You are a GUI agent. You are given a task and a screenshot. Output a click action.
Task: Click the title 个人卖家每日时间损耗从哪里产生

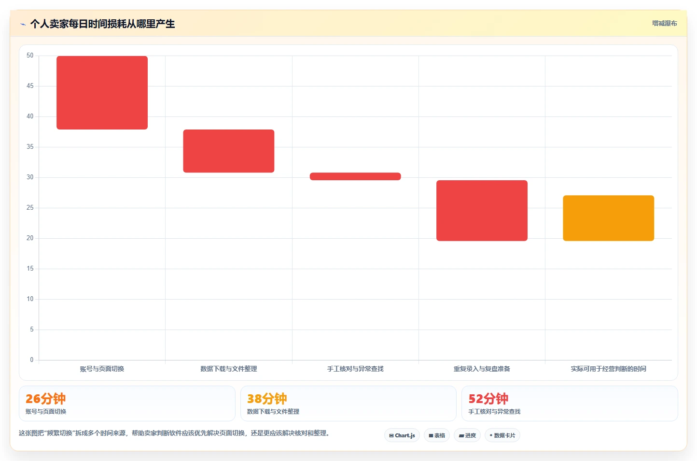point(102,24)
